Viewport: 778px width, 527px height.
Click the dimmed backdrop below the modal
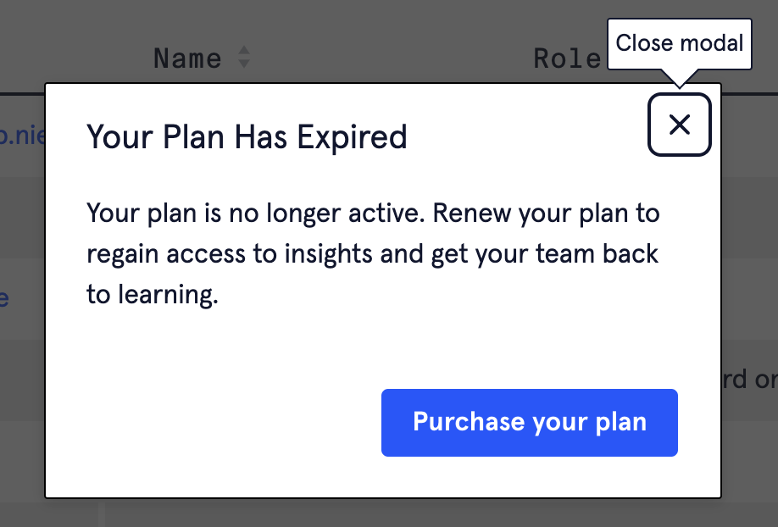(381, 513)
